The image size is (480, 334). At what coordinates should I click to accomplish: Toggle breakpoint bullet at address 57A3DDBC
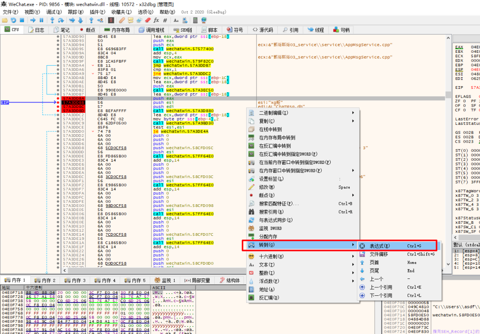[x=58, y=107]
